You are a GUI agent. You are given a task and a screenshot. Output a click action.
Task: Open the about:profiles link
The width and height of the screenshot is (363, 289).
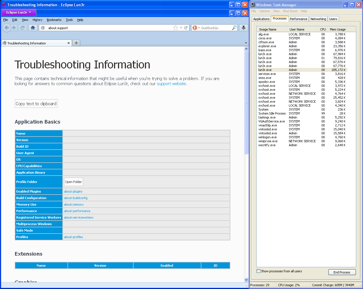pyautogui.click(x=73, y=237)
